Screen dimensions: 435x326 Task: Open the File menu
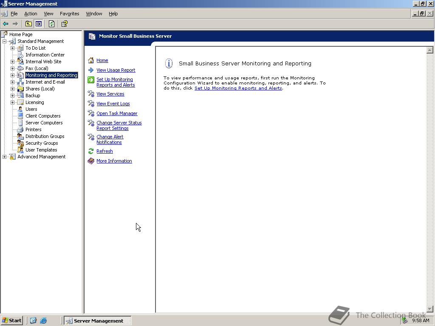14,14
